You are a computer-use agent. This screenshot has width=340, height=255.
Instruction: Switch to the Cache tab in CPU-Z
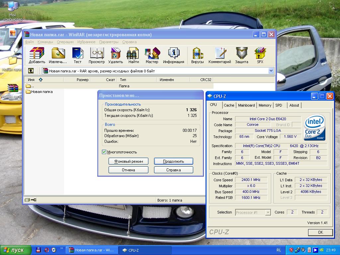(229, 105)
